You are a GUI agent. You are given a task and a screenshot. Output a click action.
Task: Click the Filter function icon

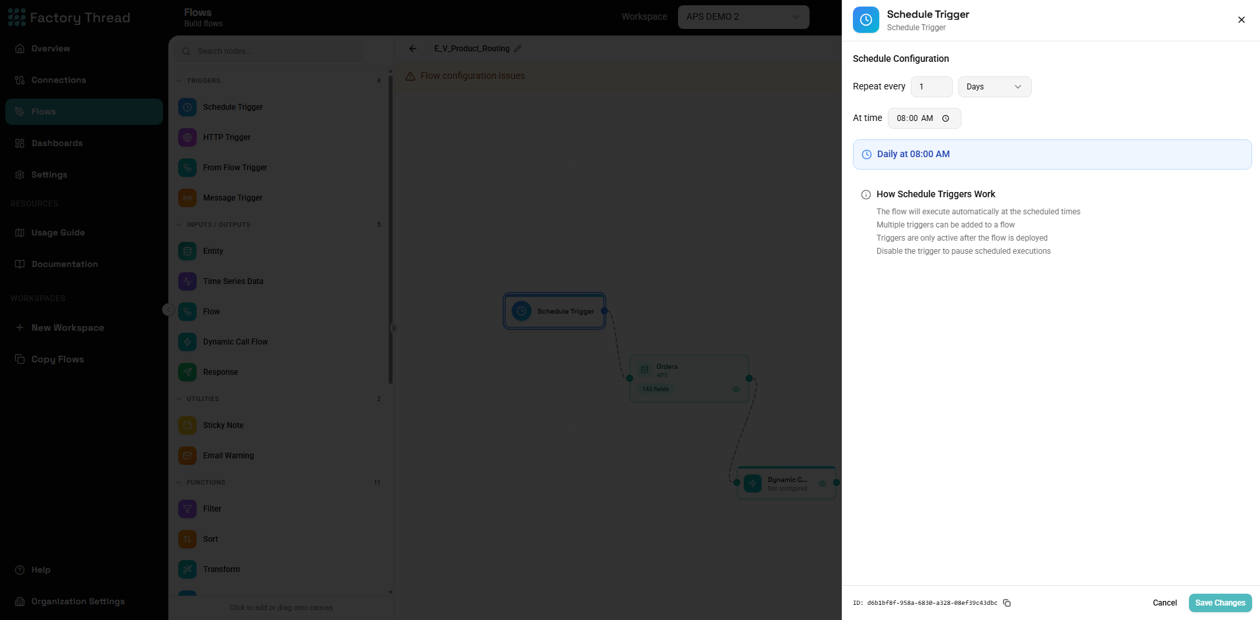pyautogui.click(x=187, y=509)
